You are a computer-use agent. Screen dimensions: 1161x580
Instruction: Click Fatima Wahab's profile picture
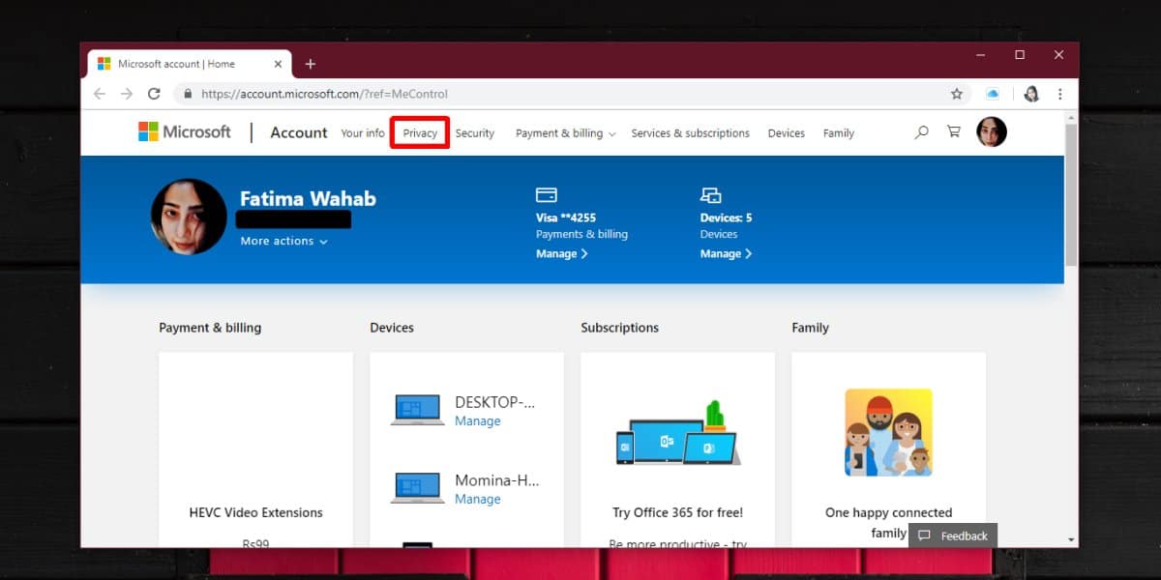[x=190, y=217]
